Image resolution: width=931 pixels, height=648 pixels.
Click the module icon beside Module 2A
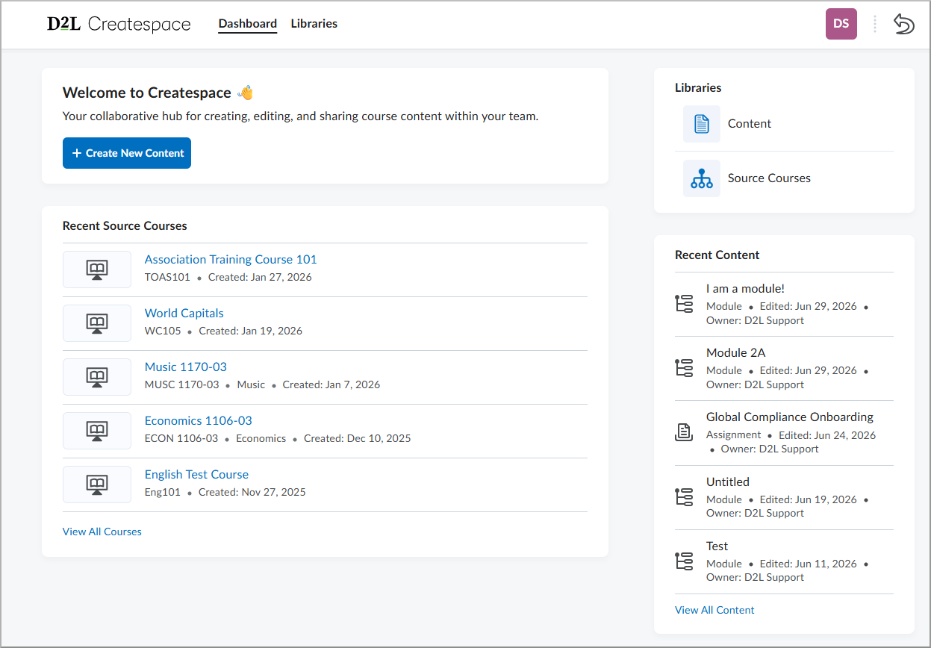click(684, 368)
